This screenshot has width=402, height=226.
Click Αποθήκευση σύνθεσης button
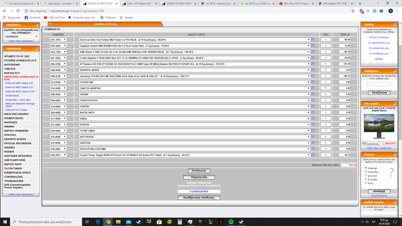(x=199, y=198)
